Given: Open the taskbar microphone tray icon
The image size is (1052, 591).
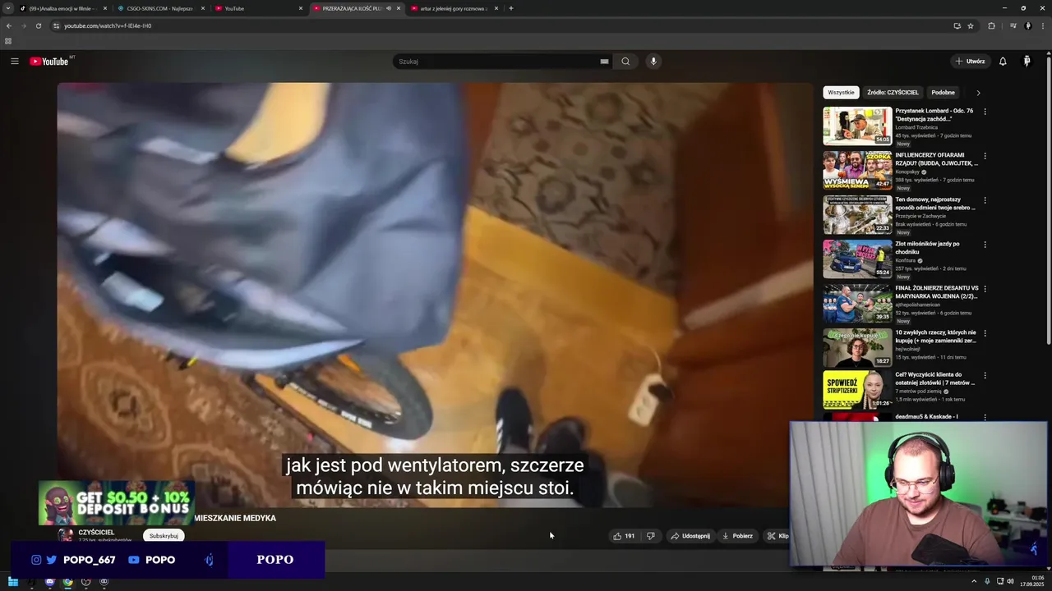Looking at the screenshot, I should (x=987, y=581).
